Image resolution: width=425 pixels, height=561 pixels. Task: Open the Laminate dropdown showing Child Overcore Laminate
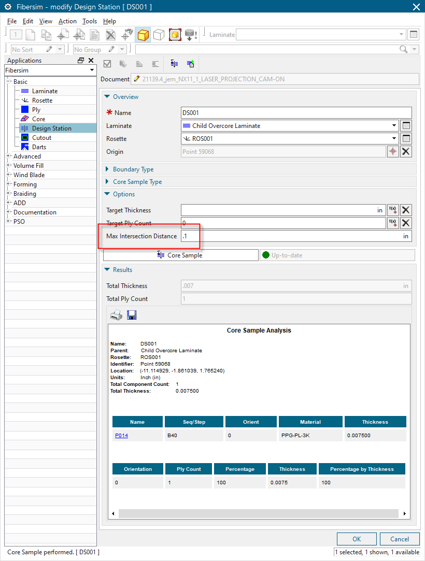pyautogui.click(x=289, y=126)
